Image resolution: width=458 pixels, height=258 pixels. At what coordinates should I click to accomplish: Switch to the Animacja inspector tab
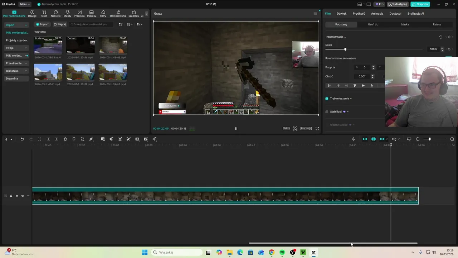click(377, 14)
